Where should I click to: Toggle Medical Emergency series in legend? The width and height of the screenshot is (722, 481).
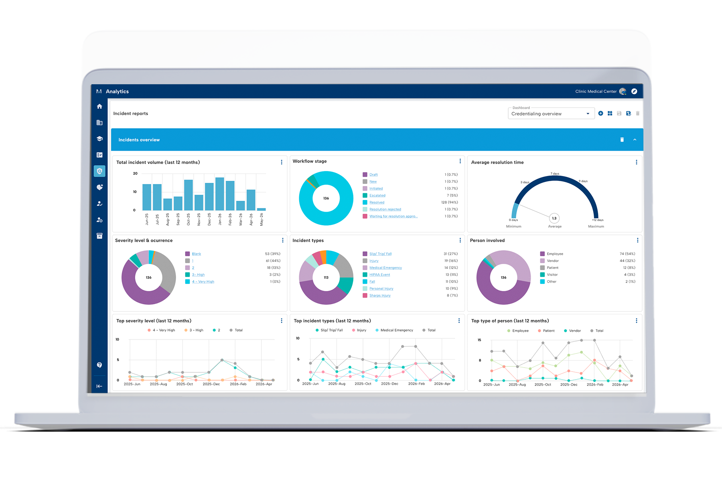(x=394, y=330)
